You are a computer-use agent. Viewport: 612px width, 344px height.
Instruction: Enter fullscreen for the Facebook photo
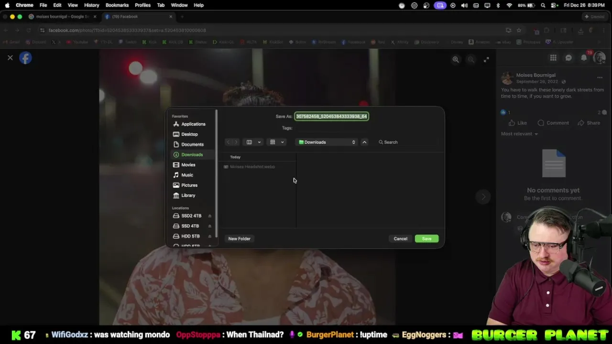point(486,59)
